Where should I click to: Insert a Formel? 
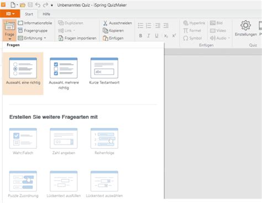coord(192,30)
